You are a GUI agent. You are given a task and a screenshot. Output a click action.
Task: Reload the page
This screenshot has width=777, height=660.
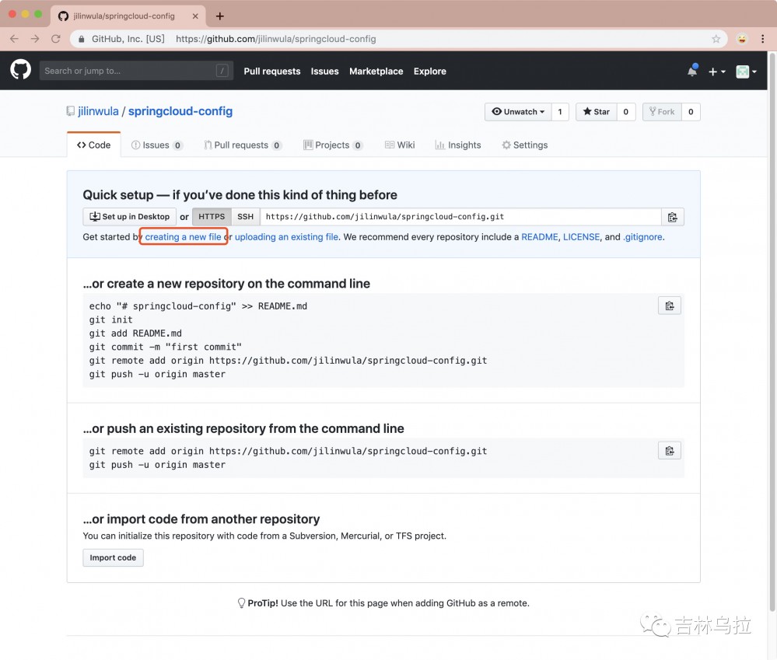pos(55,39)
